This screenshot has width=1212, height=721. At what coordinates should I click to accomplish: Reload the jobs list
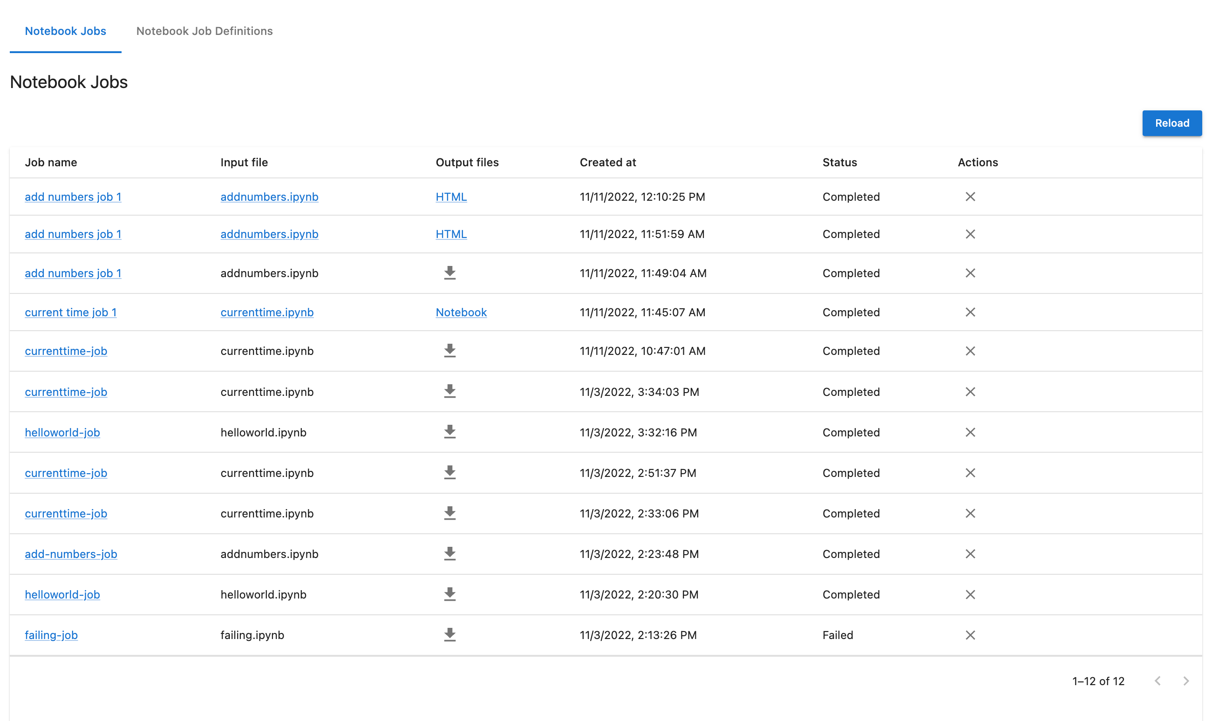coord(1171,123)
